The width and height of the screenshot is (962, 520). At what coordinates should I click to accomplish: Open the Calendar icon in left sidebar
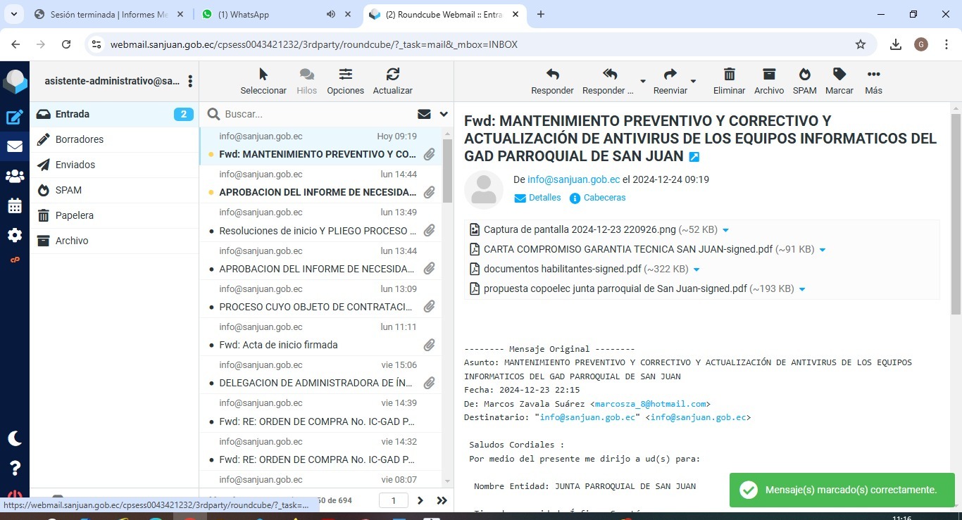(14, 206)
